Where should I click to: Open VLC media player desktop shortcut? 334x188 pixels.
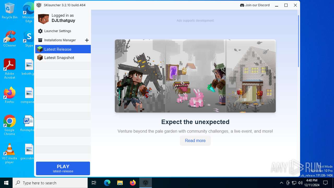tap(10, 154)
